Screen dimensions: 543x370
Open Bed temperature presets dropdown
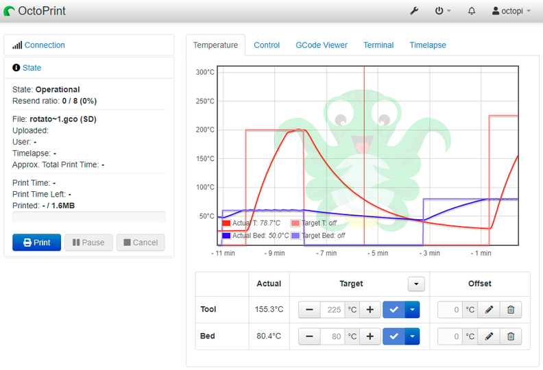[412, 336]
